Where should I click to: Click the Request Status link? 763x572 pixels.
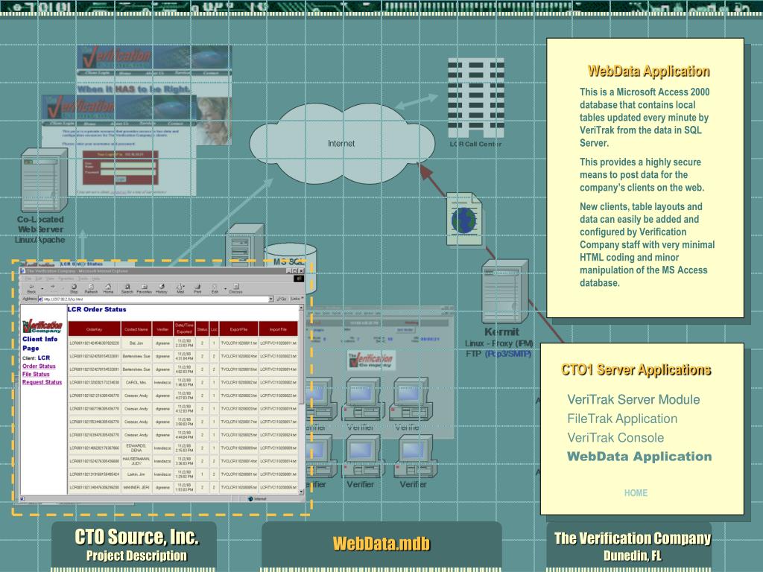[42, 382]
